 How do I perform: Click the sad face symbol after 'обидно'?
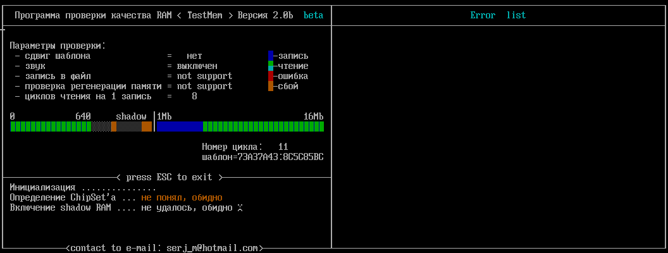click(x=240, y=208)
